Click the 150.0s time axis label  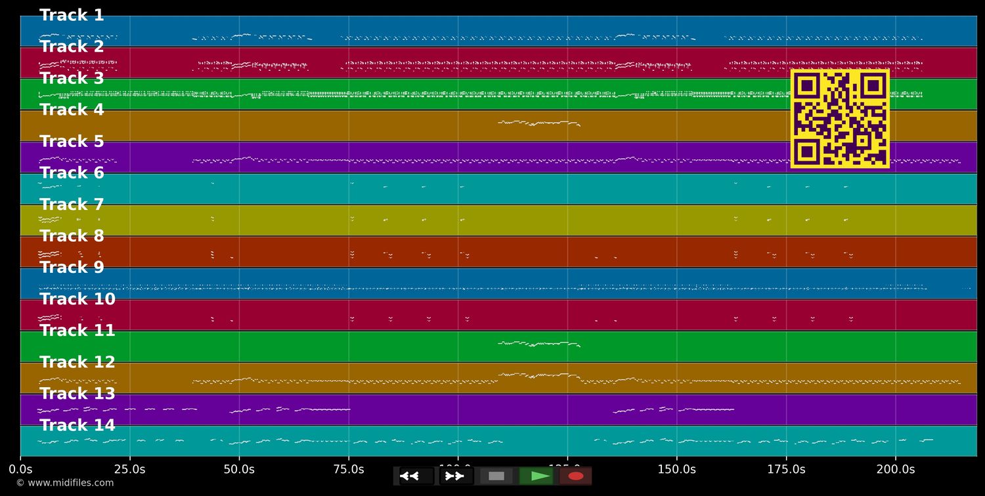tap(676, 469)
